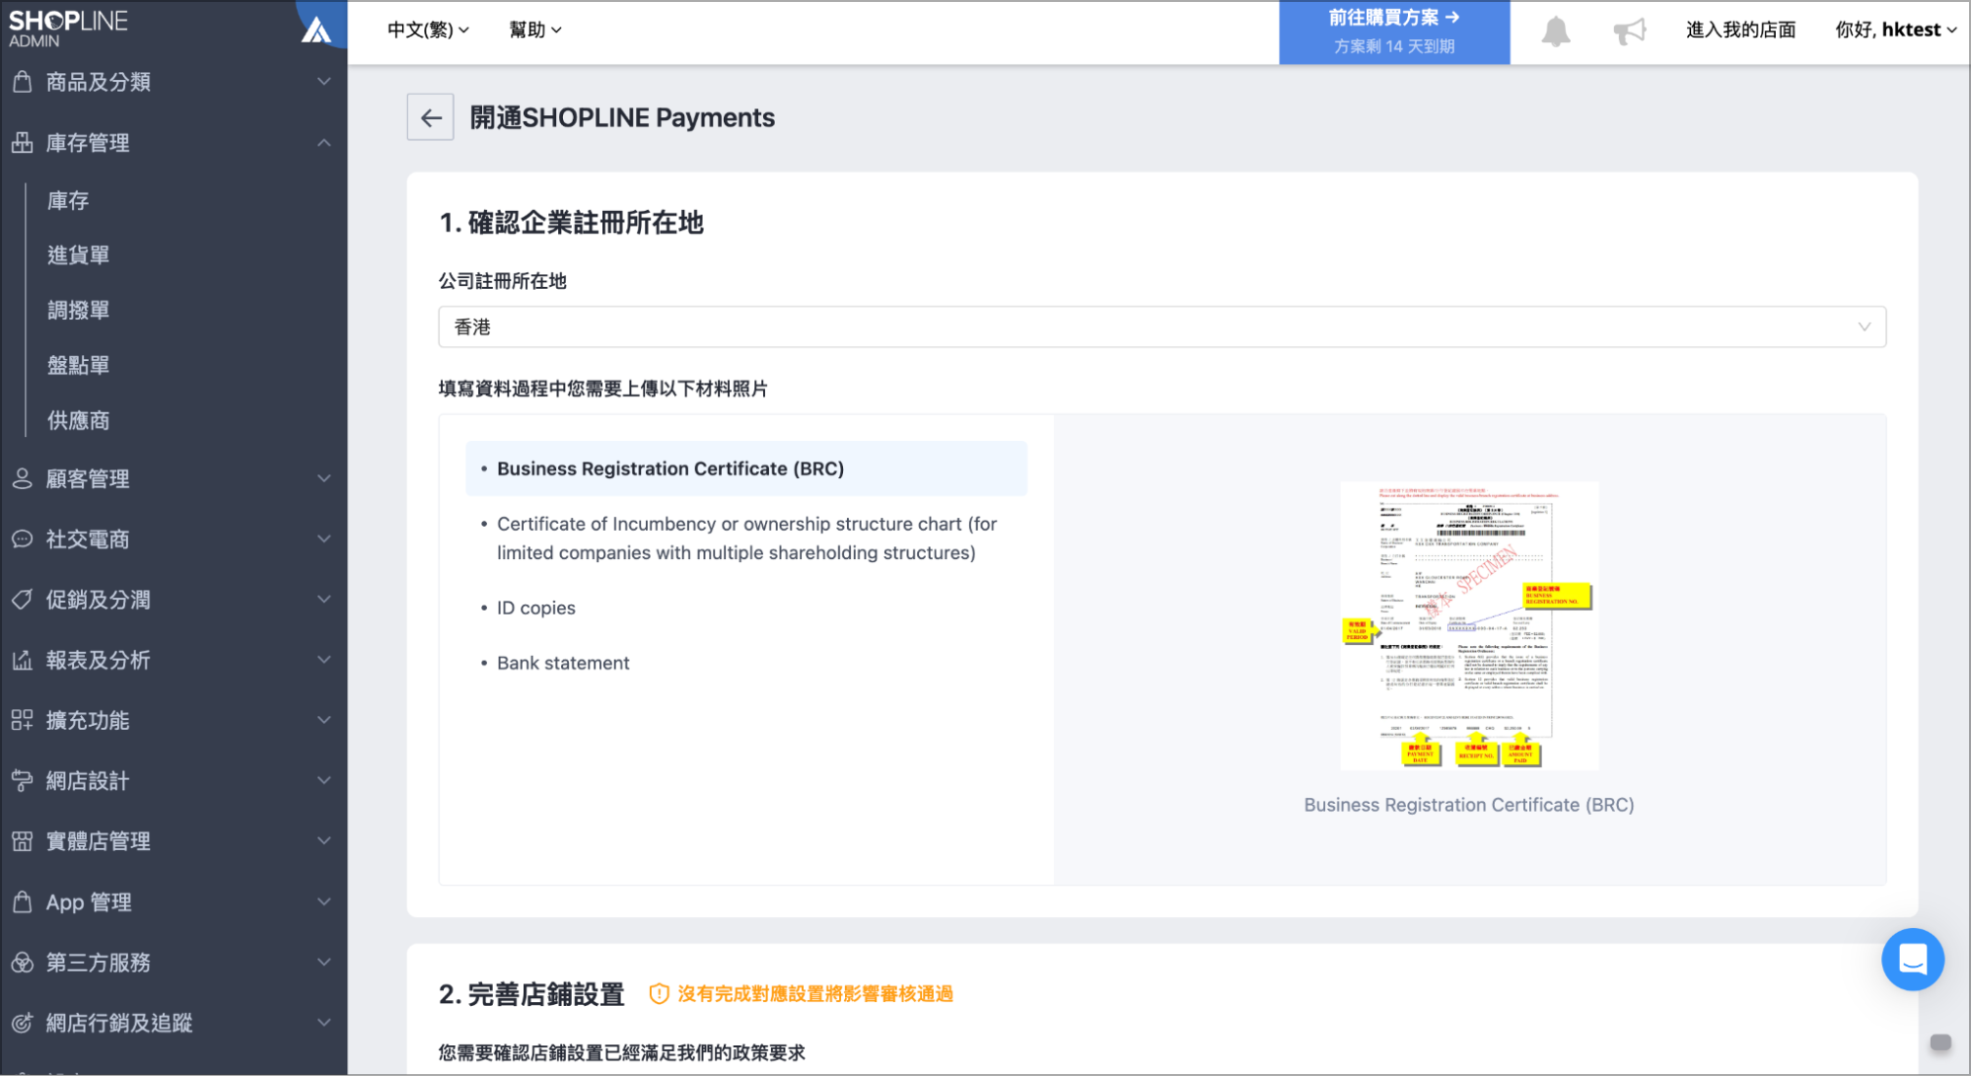Screen dimensions: 1971x1076
Task: Open the 供應商 submenu item
Action: [79, 421]
